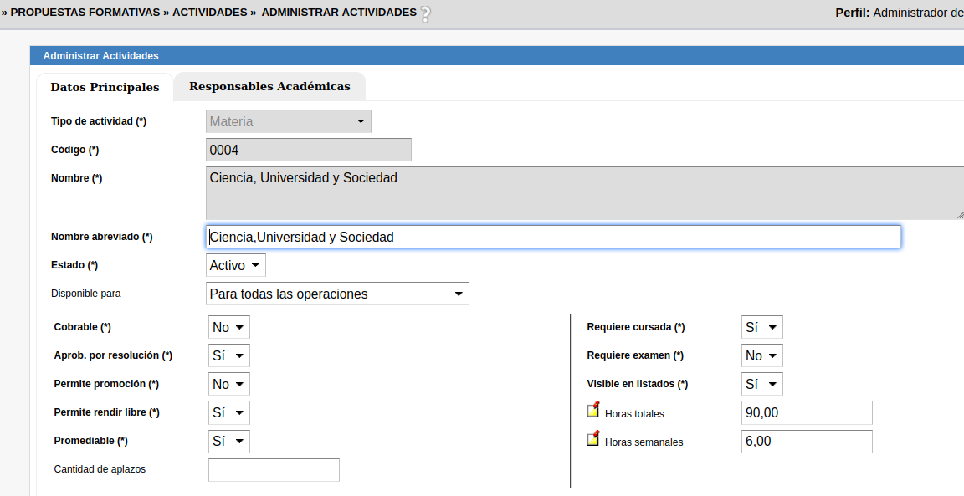Expand the Permite rendir libre dropdown
Screen dimensions: 964x496
point(228,412)
